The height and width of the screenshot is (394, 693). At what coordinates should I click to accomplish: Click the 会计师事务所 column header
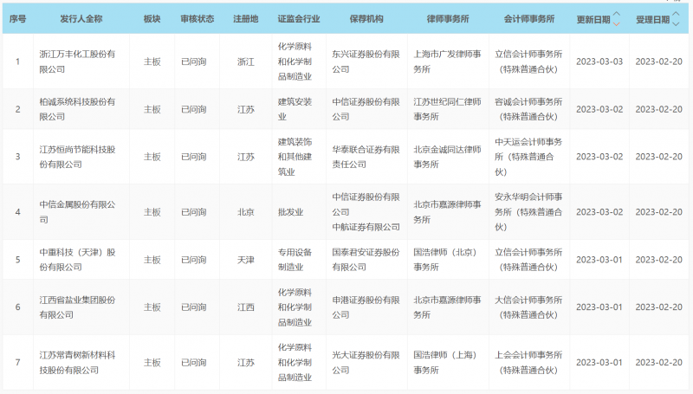(x=529, y=19)
